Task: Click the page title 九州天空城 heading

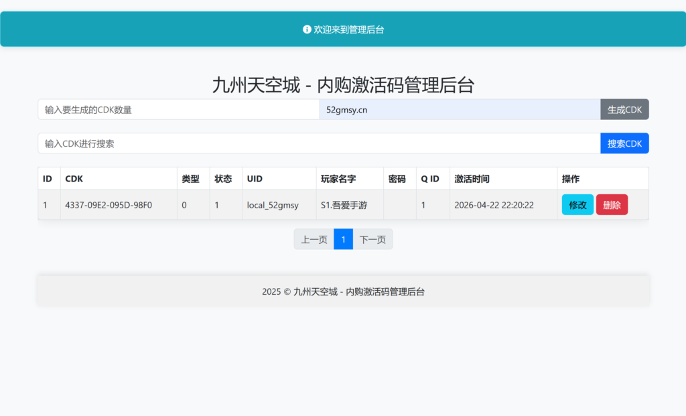Action: click(343, 85)
